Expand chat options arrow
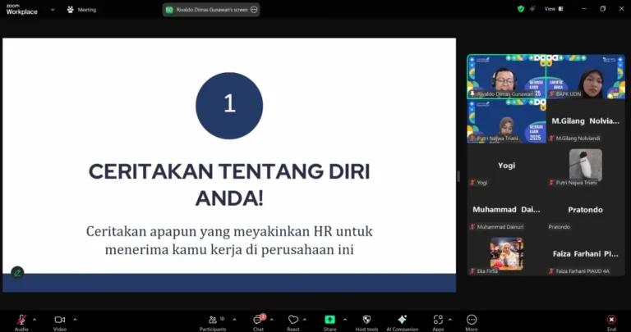The height and width of the screenshot is (332, 631). pos(272,320)
